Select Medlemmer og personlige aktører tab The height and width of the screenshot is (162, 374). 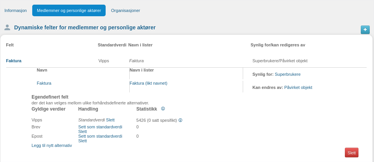[x=69, y=10]
